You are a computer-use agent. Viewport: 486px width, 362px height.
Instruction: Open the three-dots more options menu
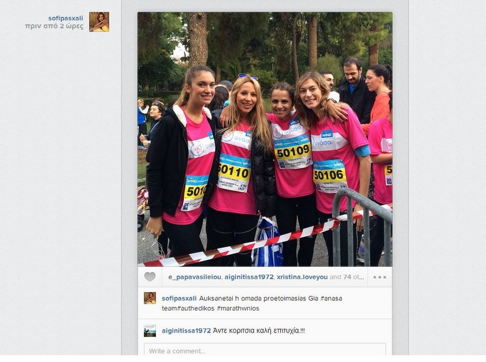click(x=380, y=277)
